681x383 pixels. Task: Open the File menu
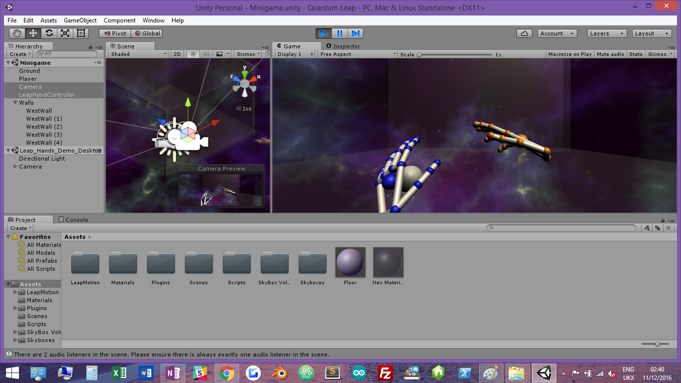pos(12,20)
